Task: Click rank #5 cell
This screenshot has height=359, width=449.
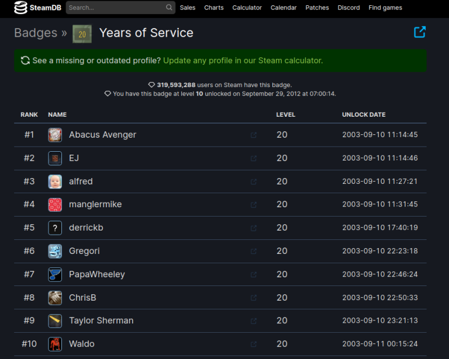Action: pos(29,228)
